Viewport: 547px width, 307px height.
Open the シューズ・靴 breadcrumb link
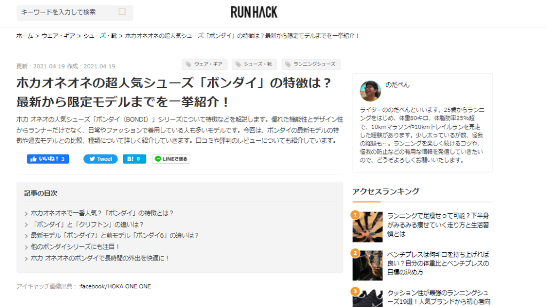[100, 36]
